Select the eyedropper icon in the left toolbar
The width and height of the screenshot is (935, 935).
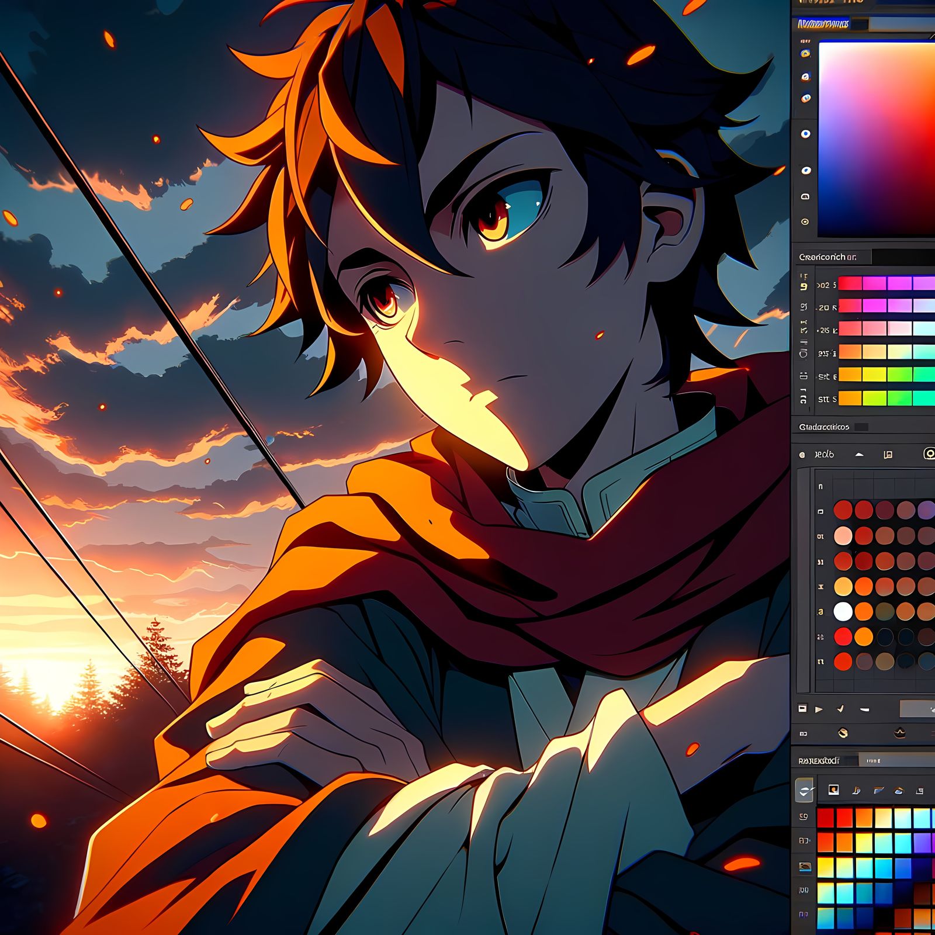[805, 76]
